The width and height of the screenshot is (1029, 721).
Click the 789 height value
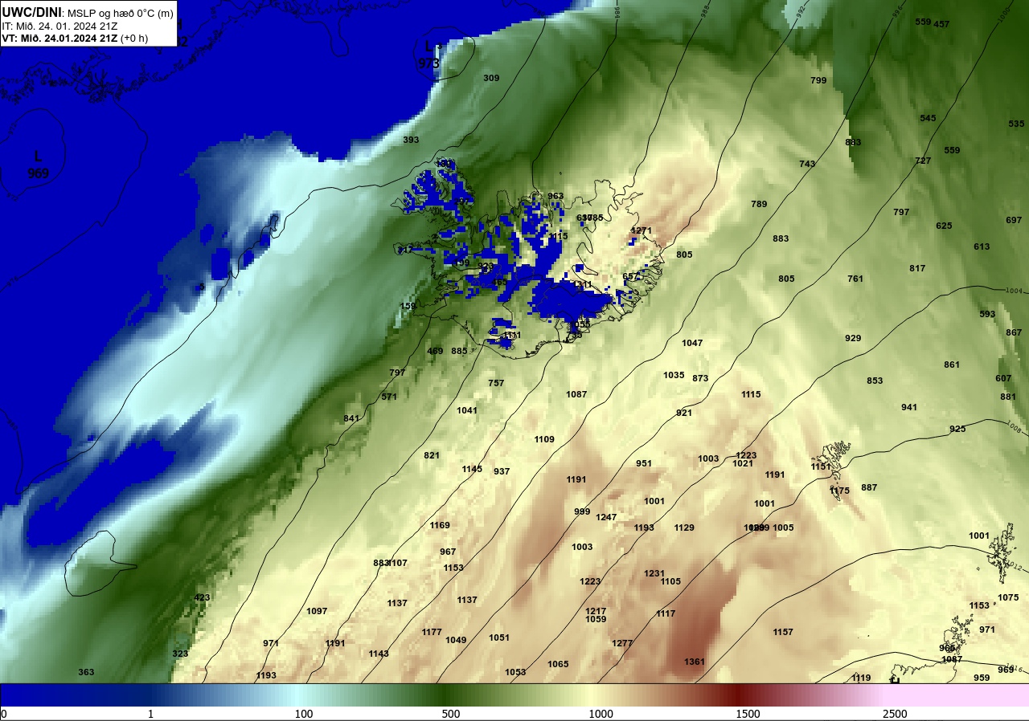click(759, 204)
